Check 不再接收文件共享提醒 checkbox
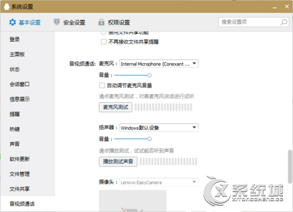 click(104, 42)
